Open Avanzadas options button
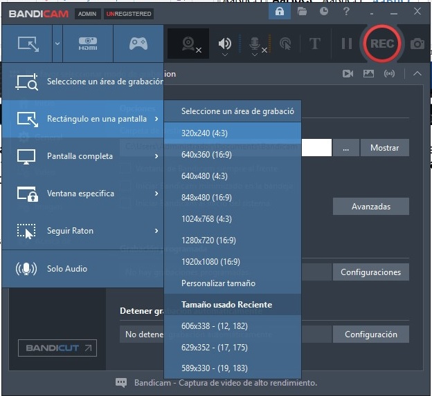 coord(371,206)
